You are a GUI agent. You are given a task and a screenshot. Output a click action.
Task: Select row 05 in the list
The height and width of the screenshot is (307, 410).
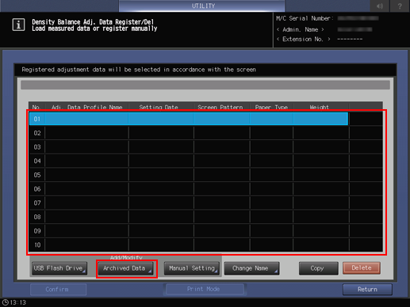coord(189,175)
